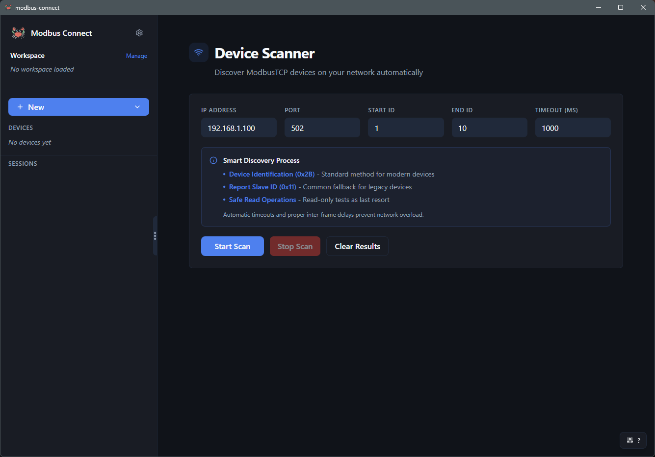Click the crab icon in the title bar
655x457 pixels.
(8, 7)
